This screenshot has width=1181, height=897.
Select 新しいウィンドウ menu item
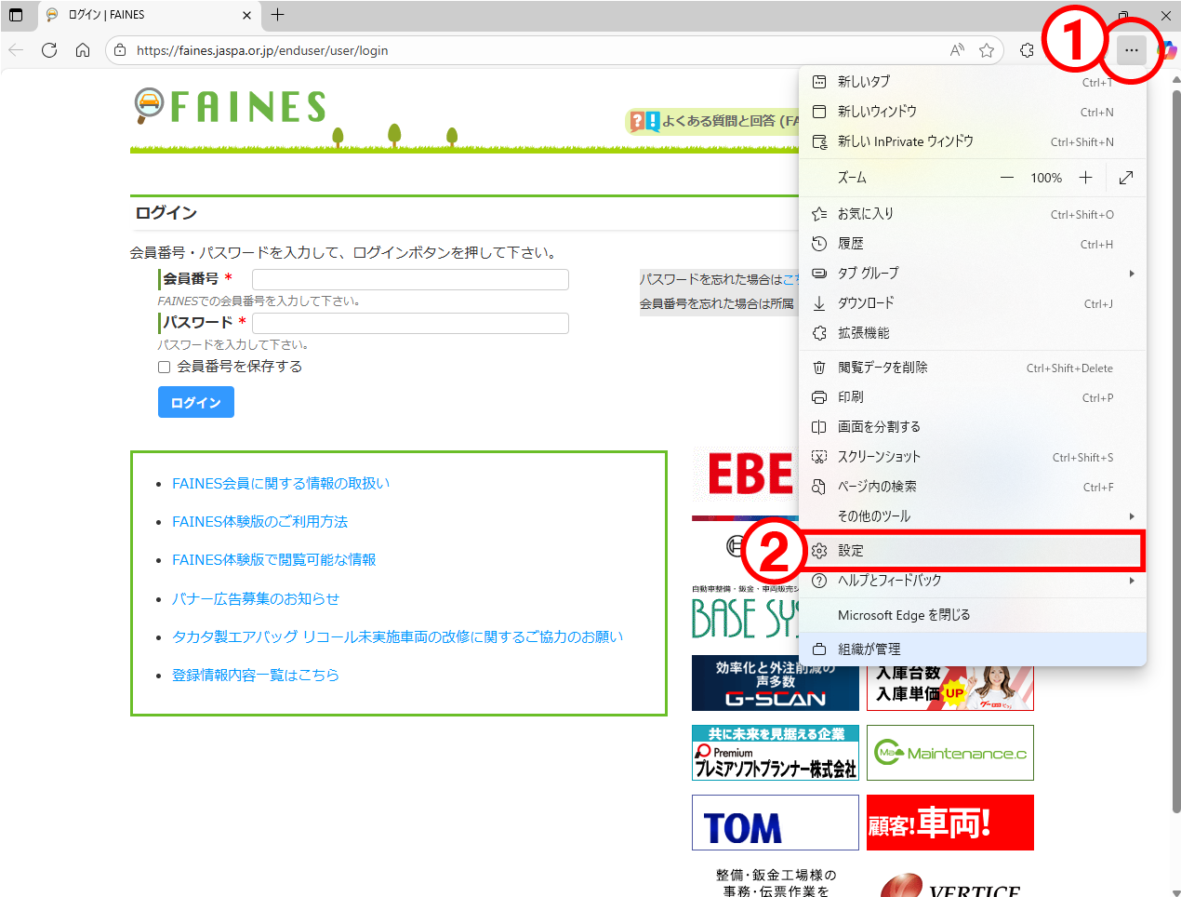click(973, 112)
